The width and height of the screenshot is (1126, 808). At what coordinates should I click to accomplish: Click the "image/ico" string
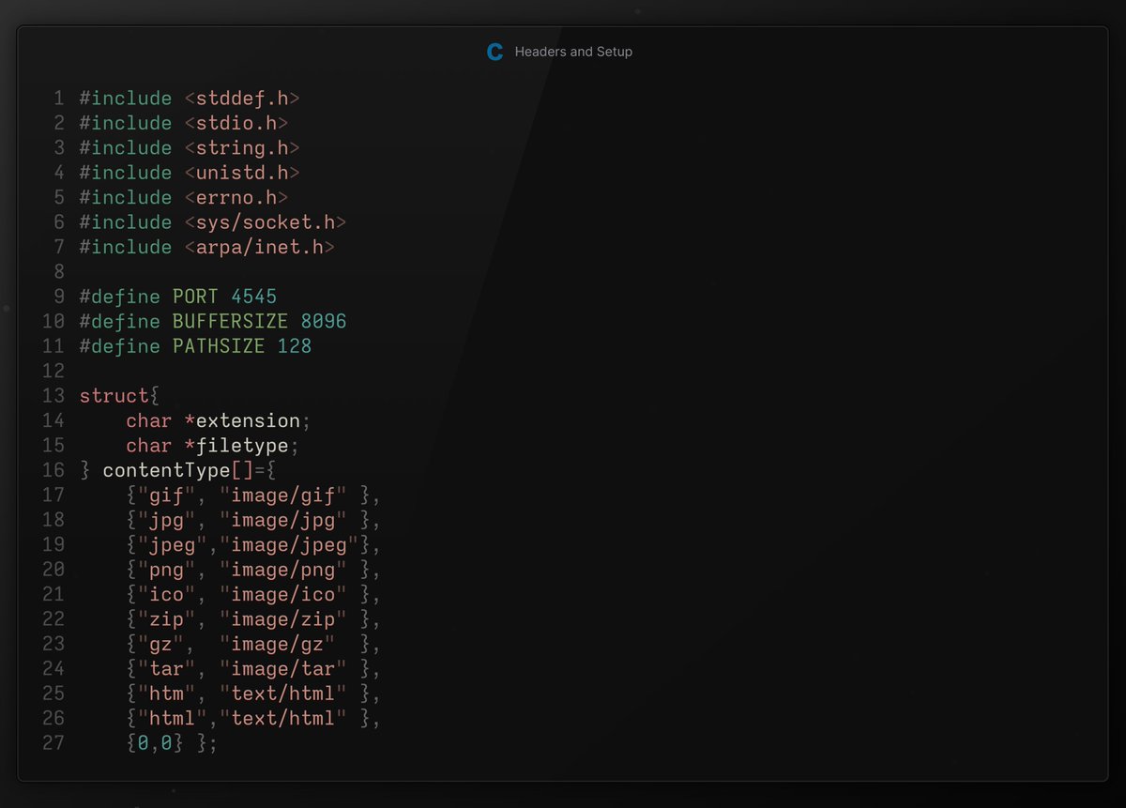(x=283, y=595)
